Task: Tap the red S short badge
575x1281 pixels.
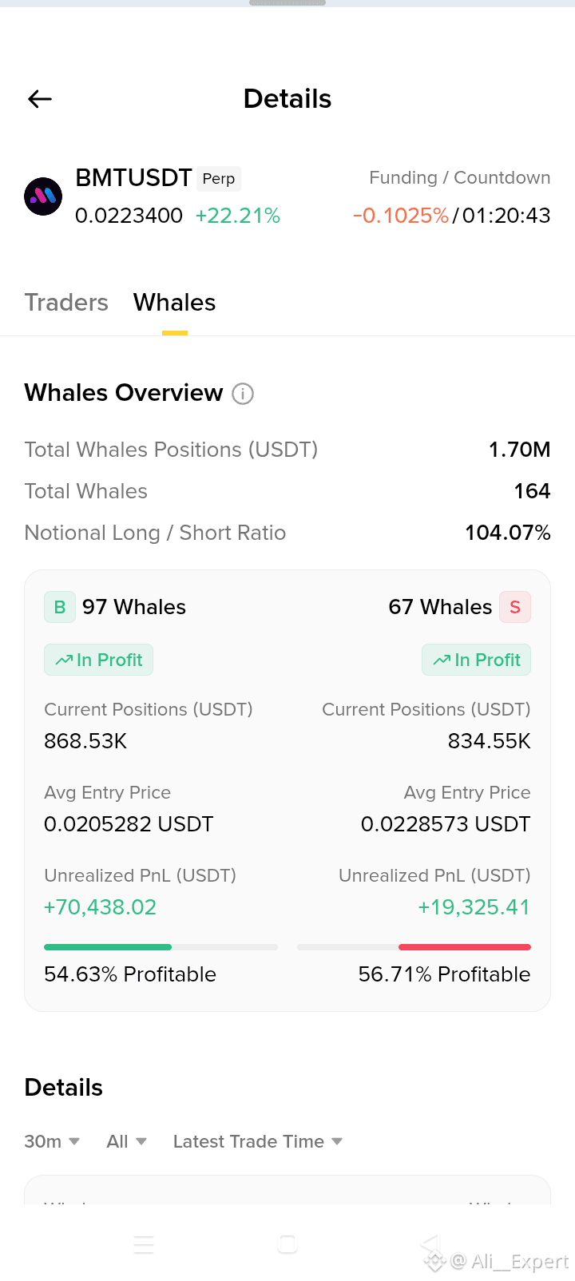Action: click(x=515, y=607)
